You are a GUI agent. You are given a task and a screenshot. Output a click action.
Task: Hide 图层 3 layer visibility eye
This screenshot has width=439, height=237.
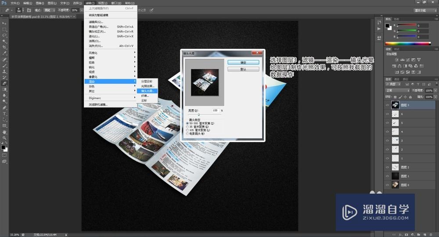click(387, 105)
